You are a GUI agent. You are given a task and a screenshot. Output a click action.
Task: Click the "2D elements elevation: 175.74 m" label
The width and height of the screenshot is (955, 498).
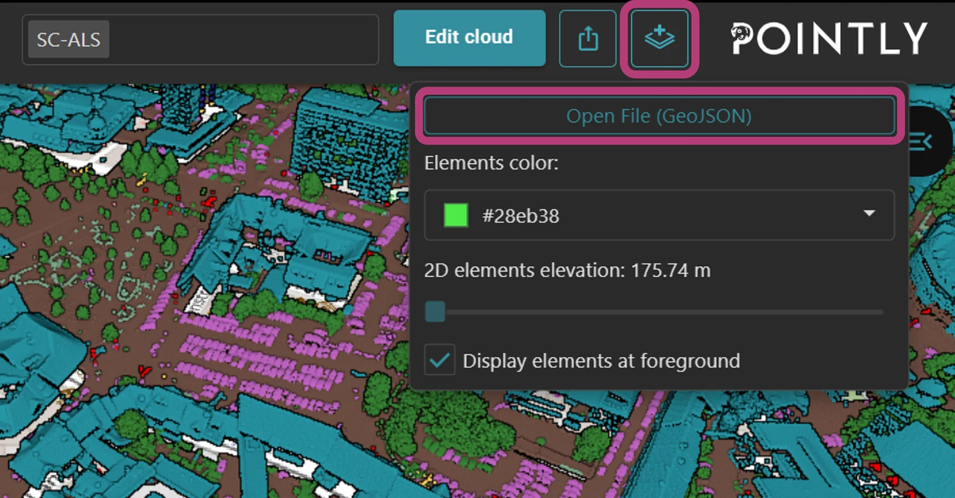[x=567, y=270]
